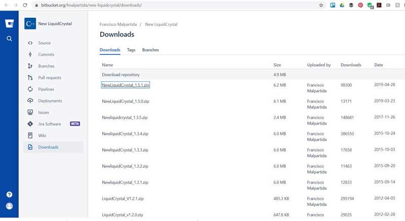Open Jira Software in the sidebar

tap(50, 124)
